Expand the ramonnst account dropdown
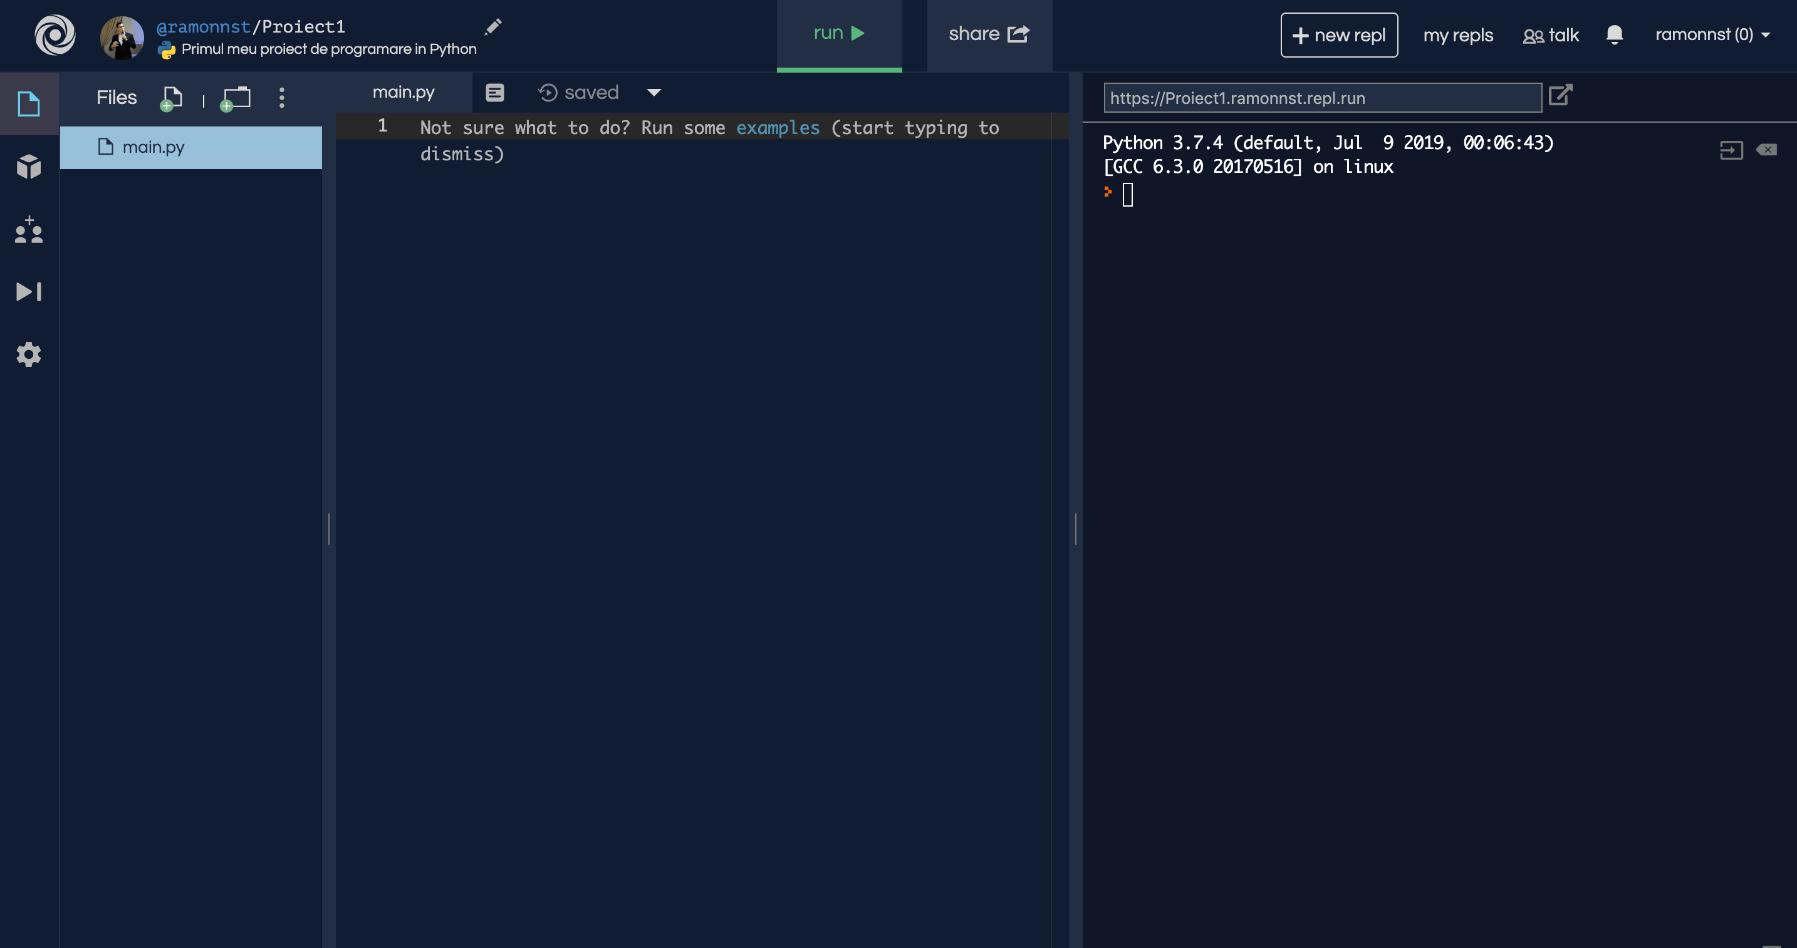 [1712, 34]
